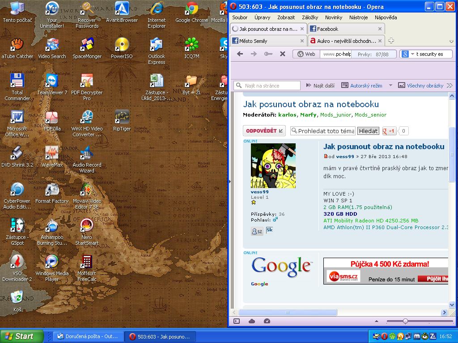Switch to the Město Semily tab

tap(268, 41)
